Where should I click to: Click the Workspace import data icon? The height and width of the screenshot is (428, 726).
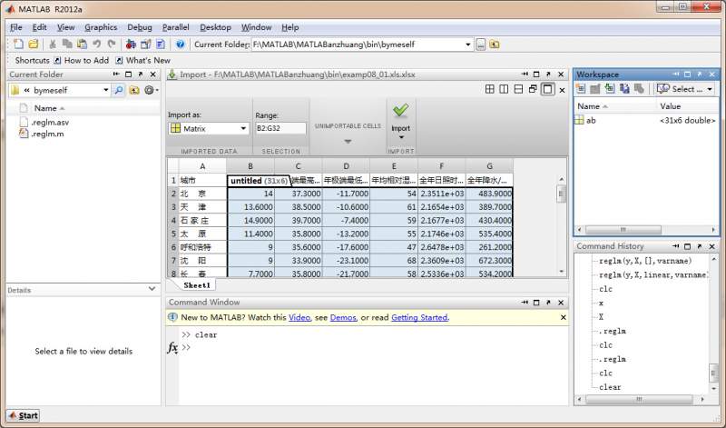click(610, 88)
